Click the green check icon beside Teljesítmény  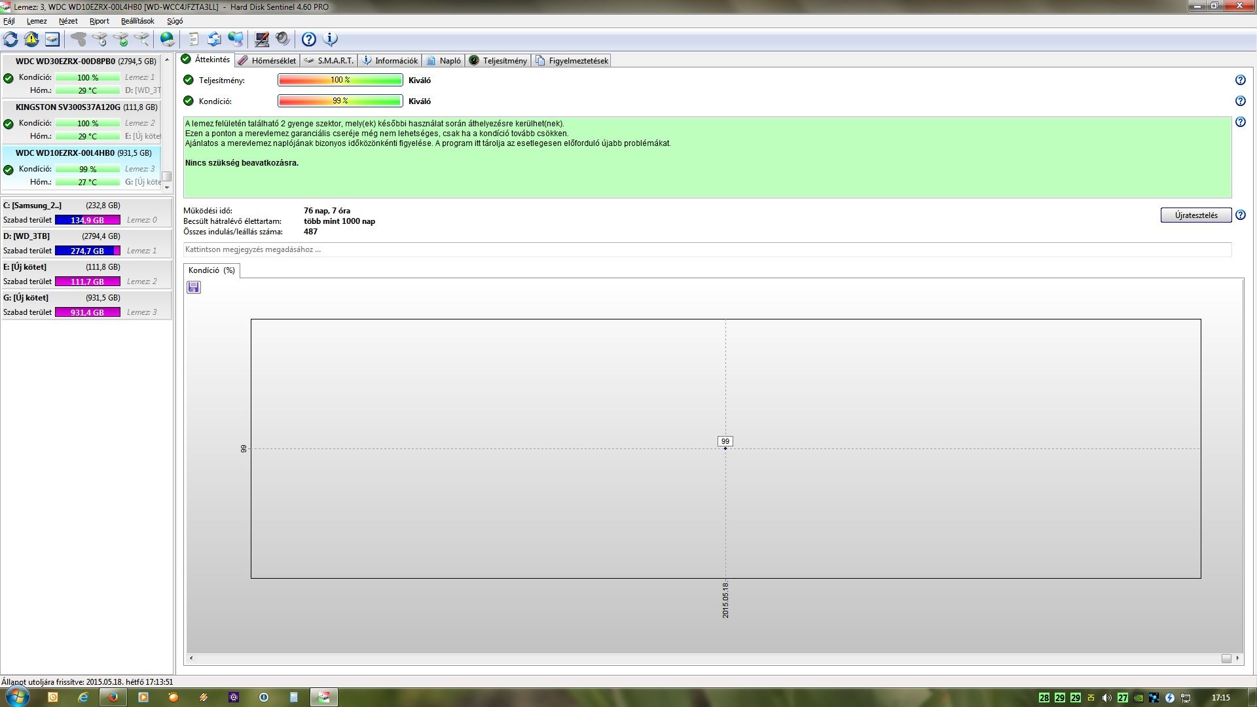189,80
